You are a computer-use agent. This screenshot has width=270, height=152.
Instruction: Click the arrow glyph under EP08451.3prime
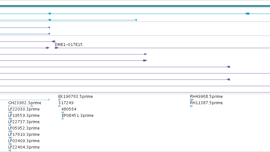coord(63,119)
